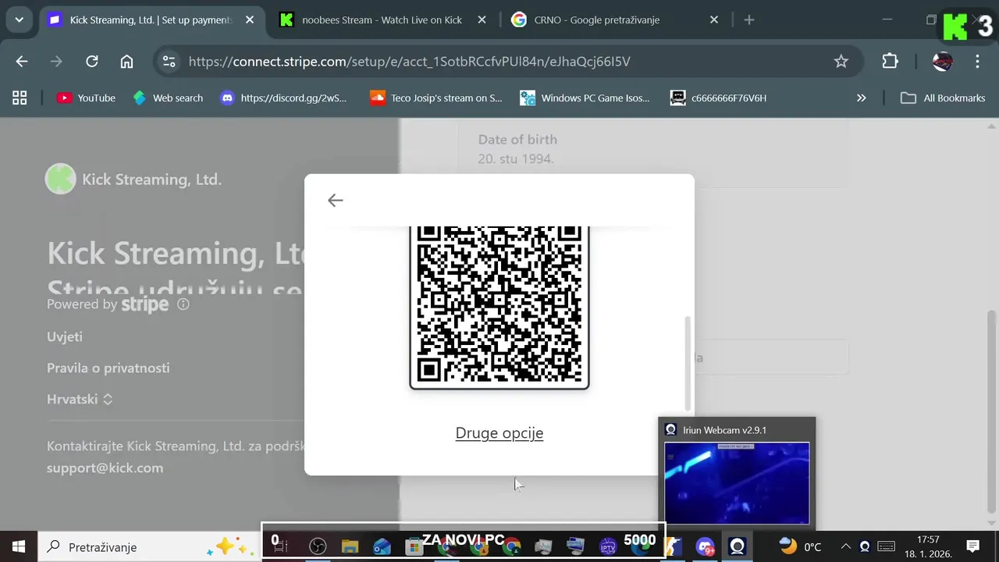The height and width of the screenshot is (562, 999).
Task: Open the All Bookmarks folder
Action: pyautogui.click(x=943, y=98)
